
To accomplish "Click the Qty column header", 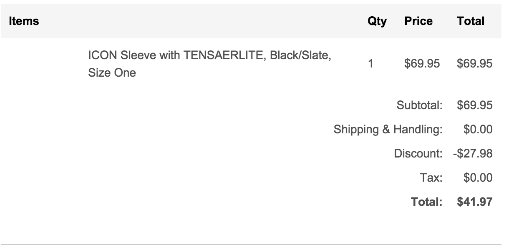I will 377,21.
